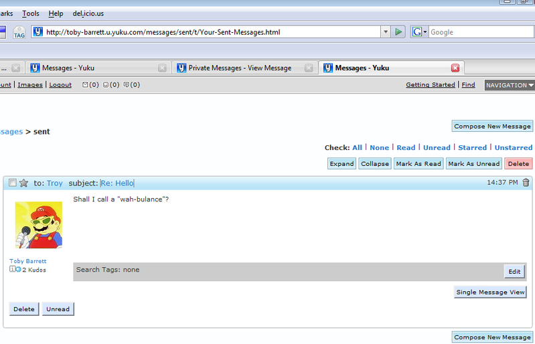The image size is (535, 344).
Task: Click the top Compose New Message button
Action: pos(492,126)
